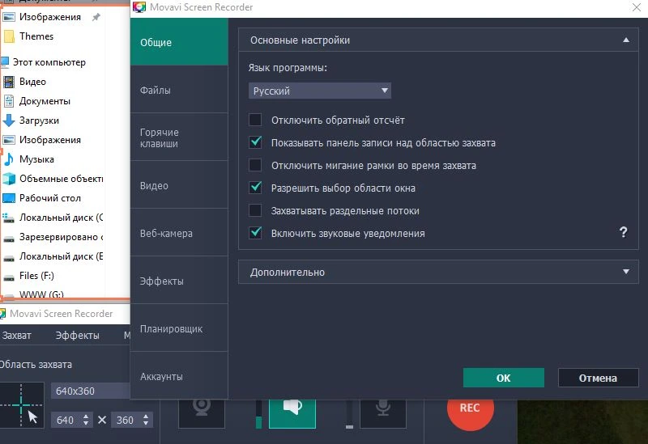Open the Язык программы dropdown
Viewport: 648px width, 444px height.
[320, 91]
